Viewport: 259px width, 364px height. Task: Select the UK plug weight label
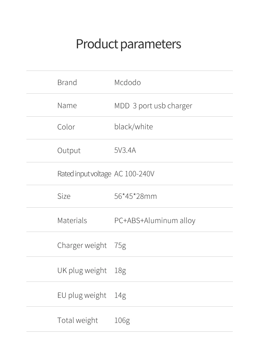pyautogui.click(x=82, y=270)
